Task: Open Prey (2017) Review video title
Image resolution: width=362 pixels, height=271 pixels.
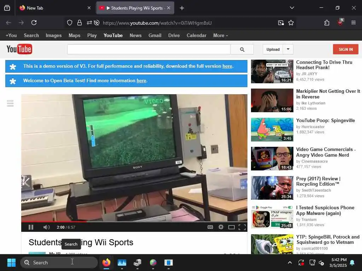Action: pyautogui.click(x=319, y=181)
